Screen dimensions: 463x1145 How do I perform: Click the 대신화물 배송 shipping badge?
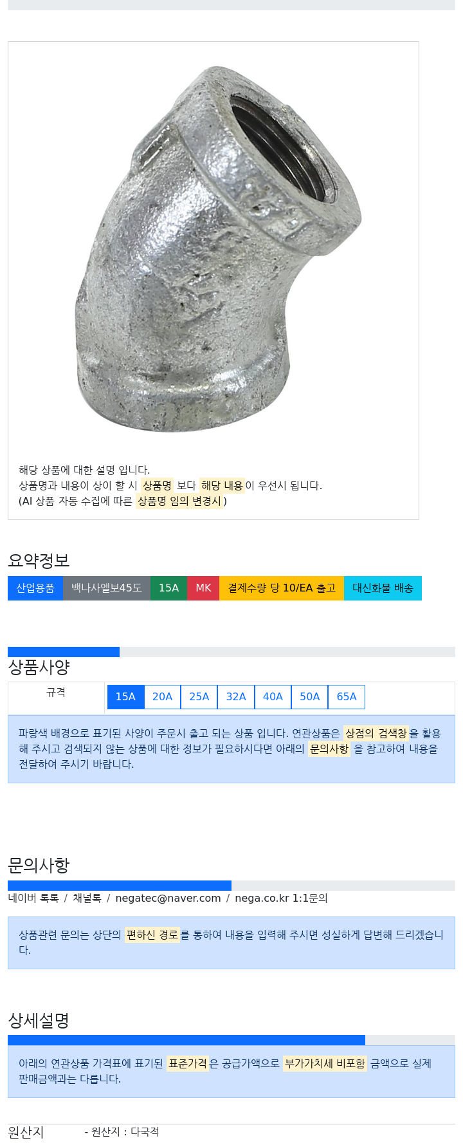click(x=383, y=588)
